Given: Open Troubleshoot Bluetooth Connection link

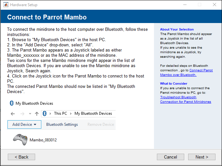Looking at the screenshot, I should click(186, 100).
